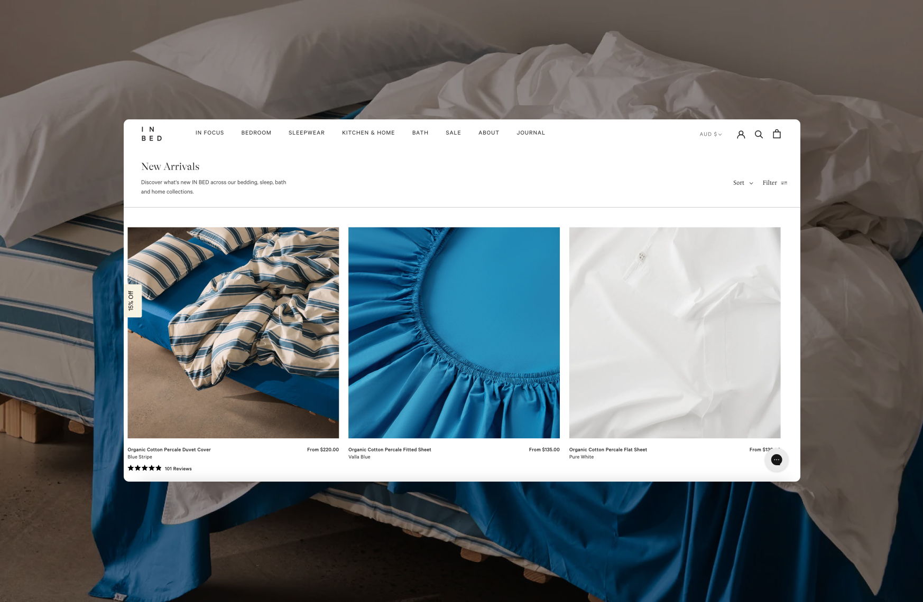
Task: Open the Bedroom menu
Action: 256,133
